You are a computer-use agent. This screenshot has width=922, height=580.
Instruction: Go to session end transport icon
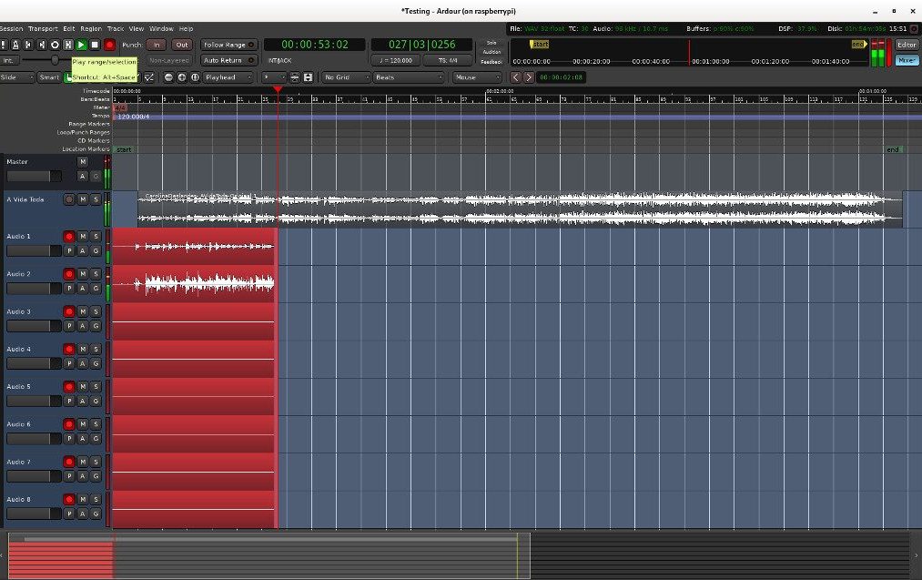click(41, 45)
